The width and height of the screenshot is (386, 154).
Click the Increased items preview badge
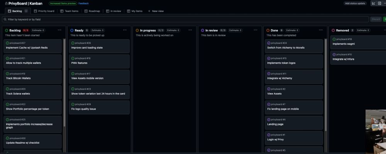pyautogui.click(x=63, y=3)
